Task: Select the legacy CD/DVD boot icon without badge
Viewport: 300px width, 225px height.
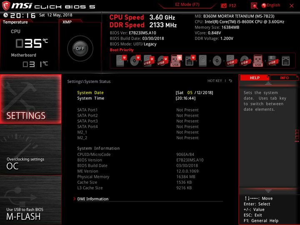Action: pyautogui.click(x=217, y=61)
